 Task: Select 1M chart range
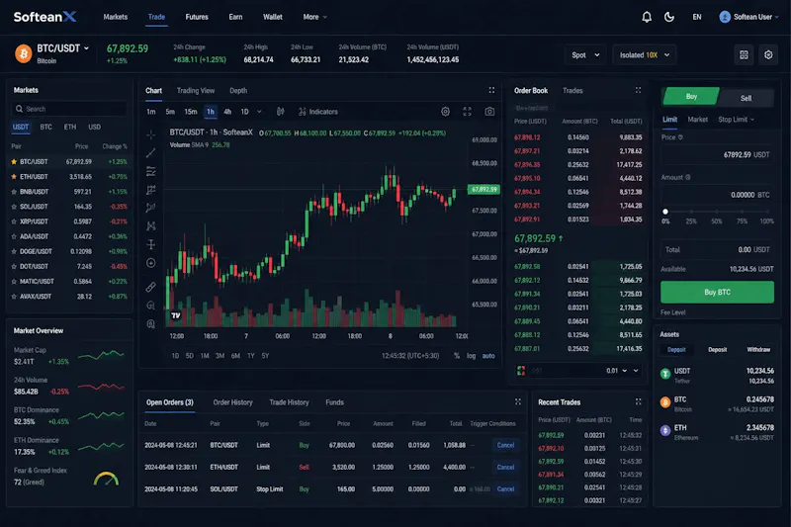click(x=205, y=356)
